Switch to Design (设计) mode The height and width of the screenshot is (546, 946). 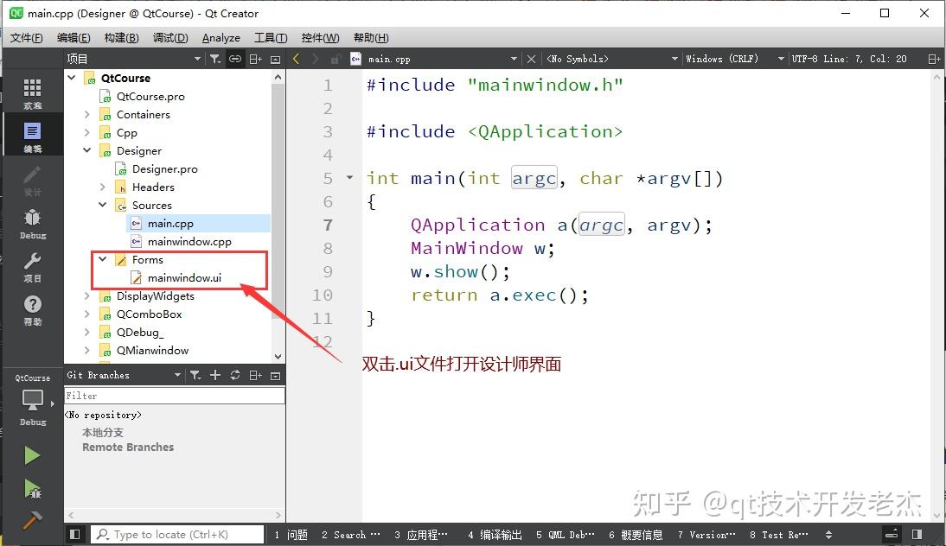point(32,181)
